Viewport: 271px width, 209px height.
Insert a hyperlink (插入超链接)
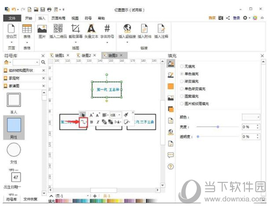pyautogui.click(x=127, y=31)
